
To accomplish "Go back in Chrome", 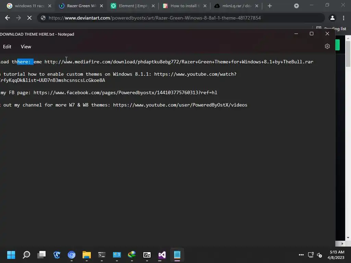I will [8, 18].
